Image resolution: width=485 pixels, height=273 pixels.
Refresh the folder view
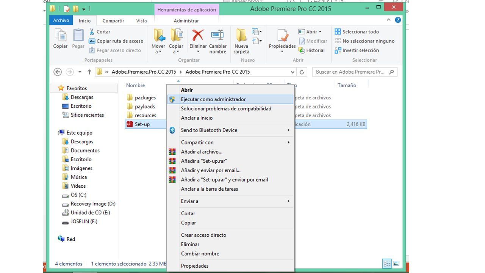point(302,72)
